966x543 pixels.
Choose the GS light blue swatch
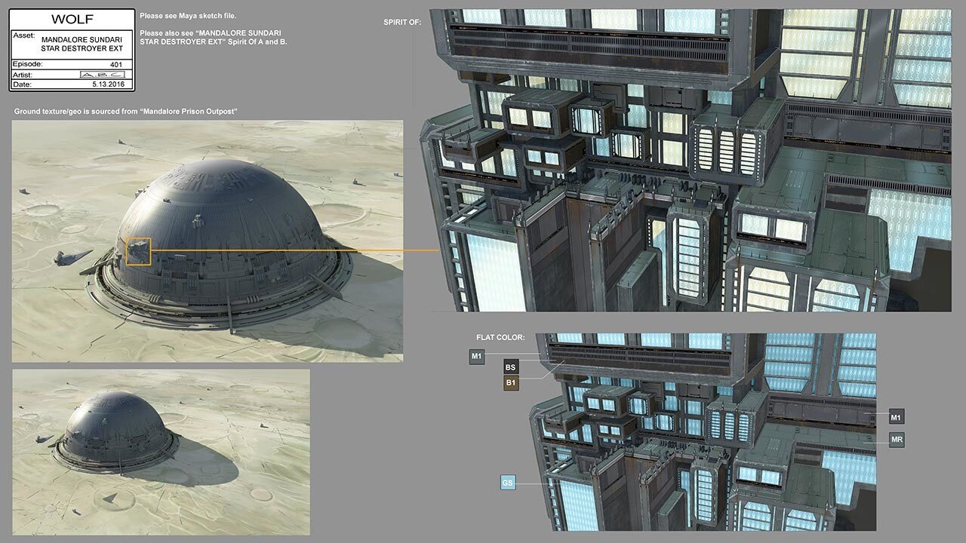pos(508,482)
